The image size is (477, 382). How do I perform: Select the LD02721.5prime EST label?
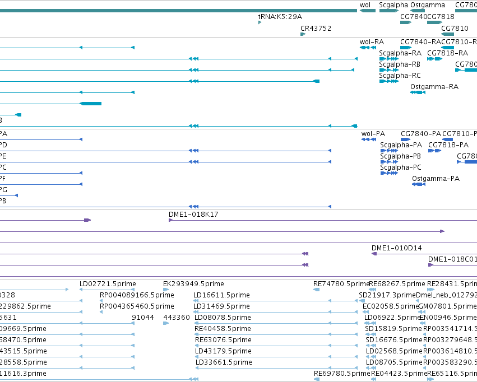point(108,284)
